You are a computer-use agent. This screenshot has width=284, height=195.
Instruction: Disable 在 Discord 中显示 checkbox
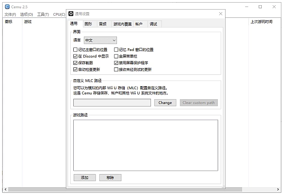(x=75, y=56)
